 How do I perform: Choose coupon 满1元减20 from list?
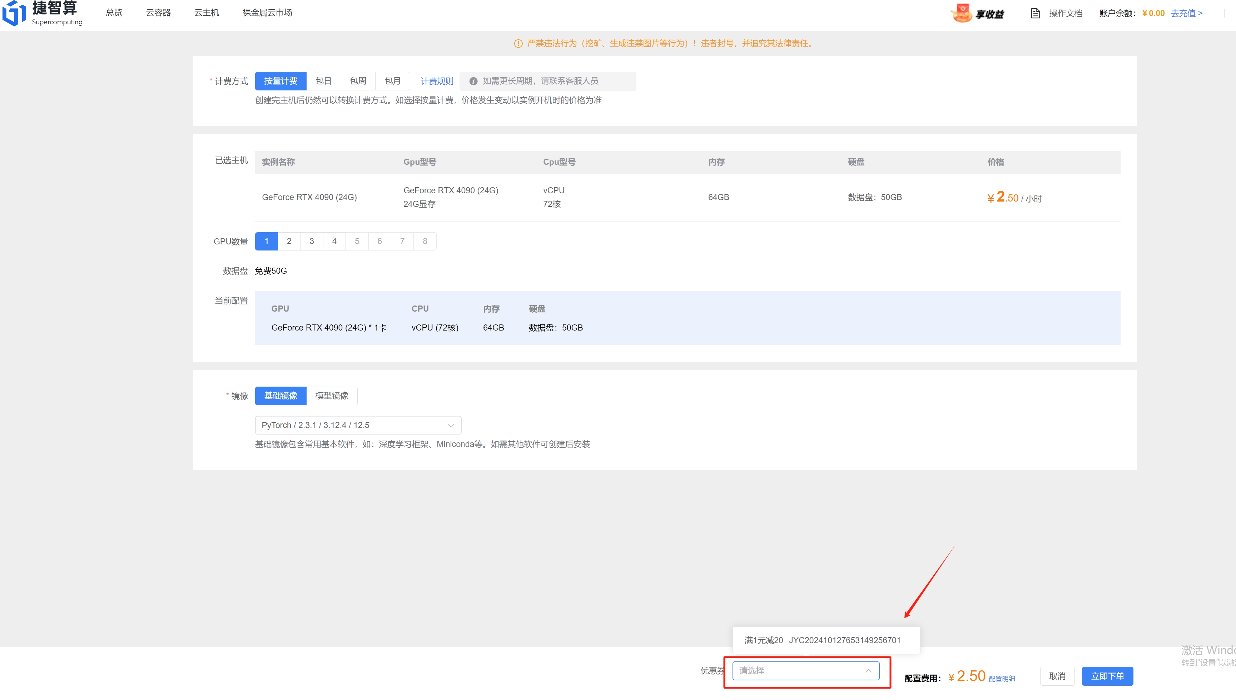[x=822, y=640]
